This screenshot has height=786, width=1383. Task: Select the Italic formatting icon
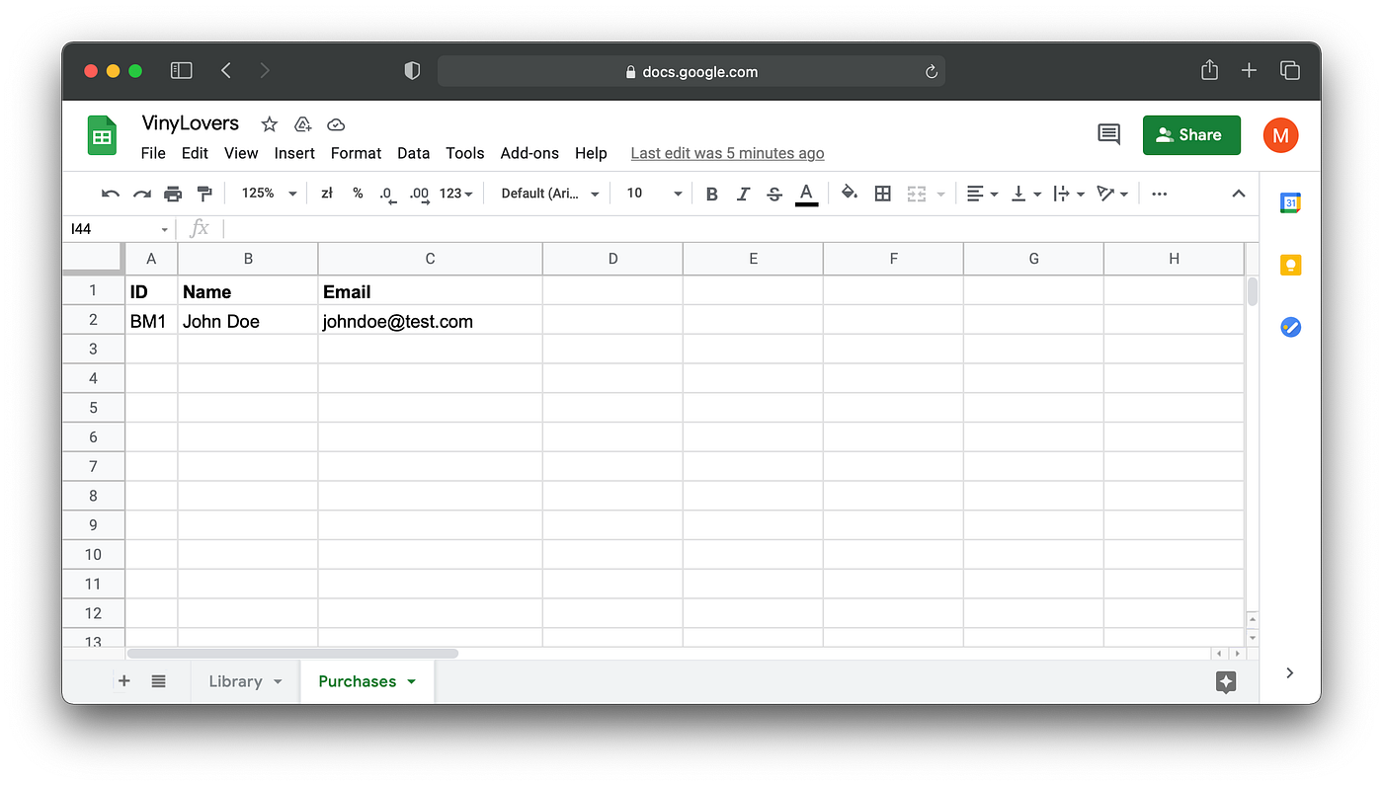pos(743,194)
